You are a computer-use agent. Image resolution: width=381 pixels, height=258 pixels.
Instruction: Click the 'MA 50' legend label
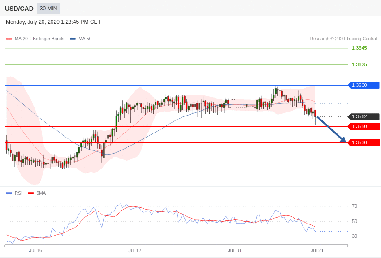85,39
